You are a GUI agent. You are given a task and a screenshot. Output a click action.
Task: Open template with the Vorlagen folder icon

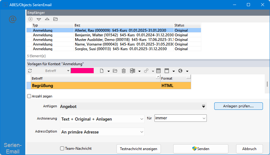tap(115, 71)
